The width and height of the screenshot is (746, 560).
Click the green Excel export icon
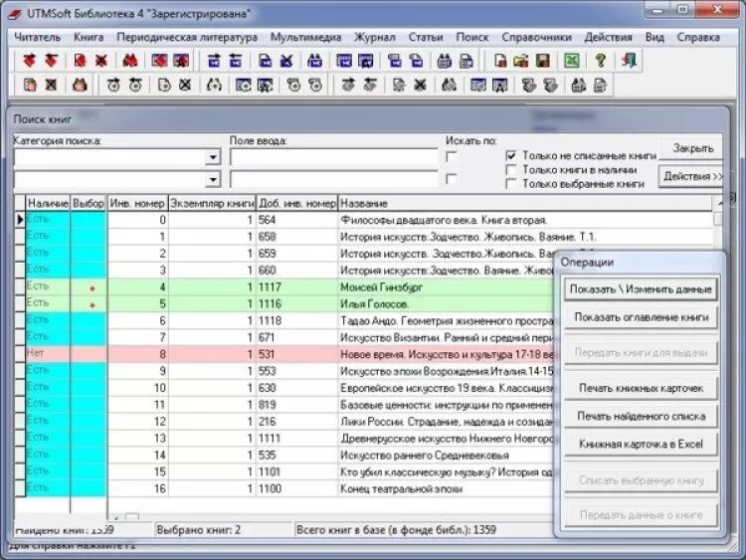click(571, 61)
